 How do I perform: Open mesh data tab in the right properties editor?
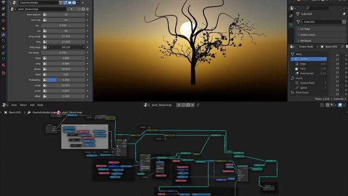(x=291, y=25)
